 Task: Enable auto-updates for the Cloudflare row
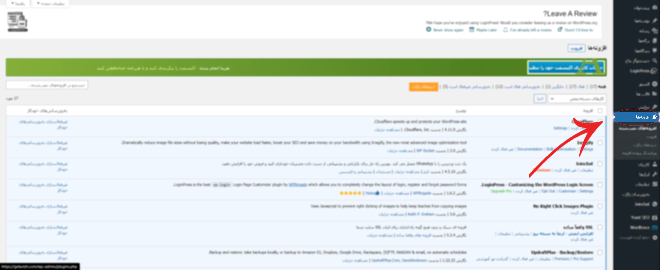pyautogui.click(x=43, y=124)
